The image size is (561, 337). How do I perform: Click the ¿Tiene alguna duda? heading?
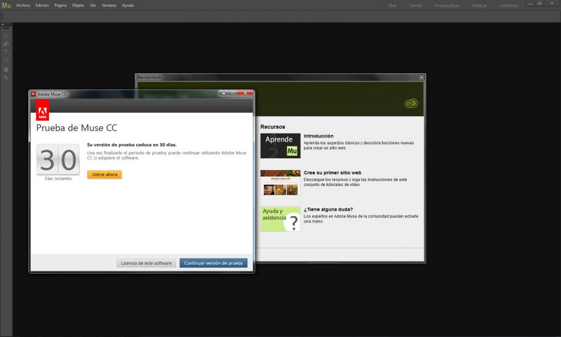[328, 209]
